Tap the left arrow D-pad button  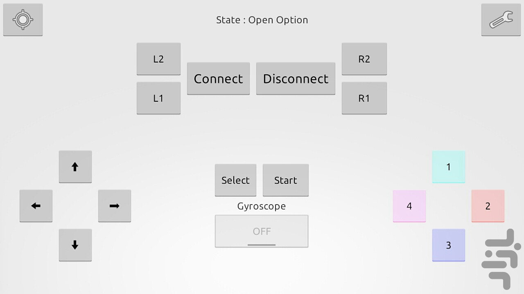(36, 206)
